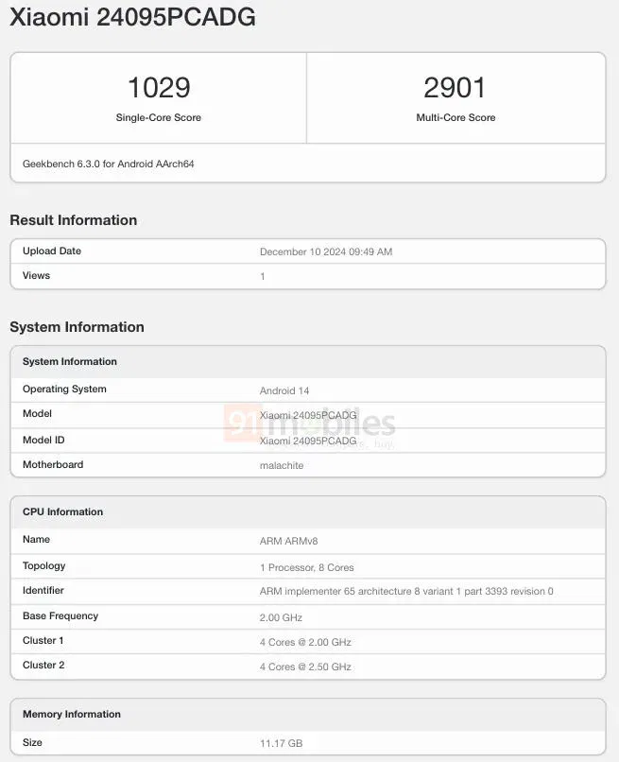Select the Model value Xiaomi 24095PCADG
The height and width of the screenshot is (762, 619).
(308, 415)
